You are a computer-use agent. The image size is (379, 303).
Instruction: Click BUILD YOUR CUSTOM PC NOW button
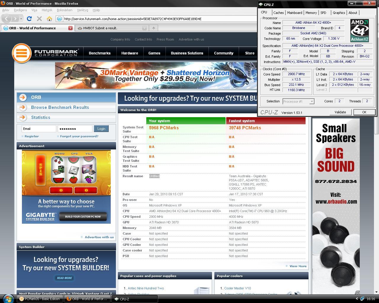[x=83, y=217]
